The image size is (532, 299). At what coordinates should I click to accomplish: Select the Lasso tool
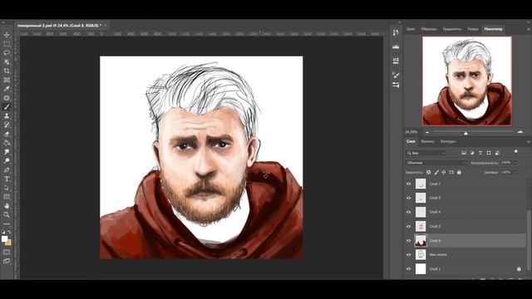coord(7,53)
